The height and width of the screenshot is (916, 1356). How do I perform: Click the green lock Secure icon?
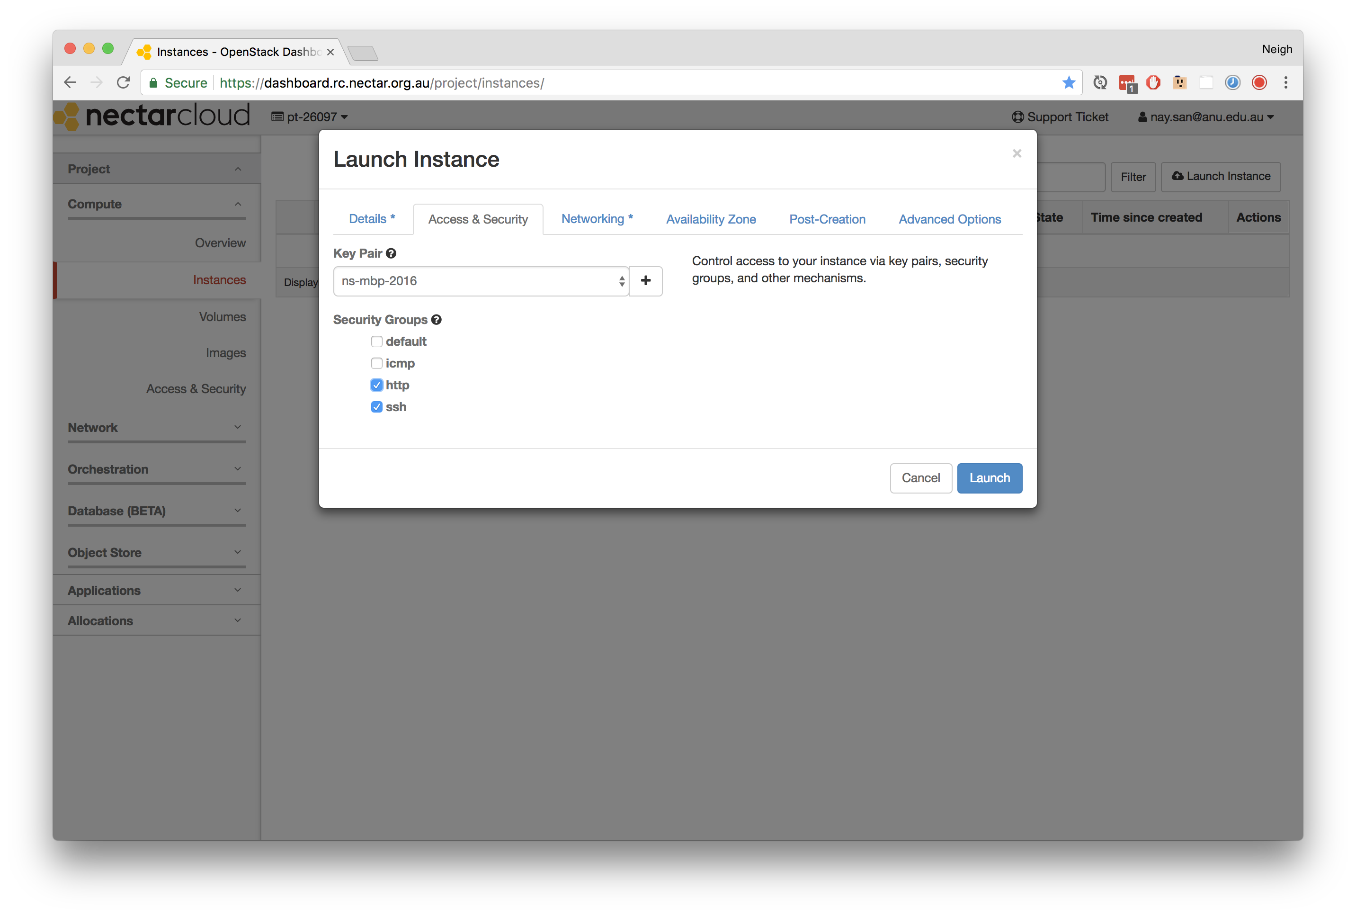(153, 83)
